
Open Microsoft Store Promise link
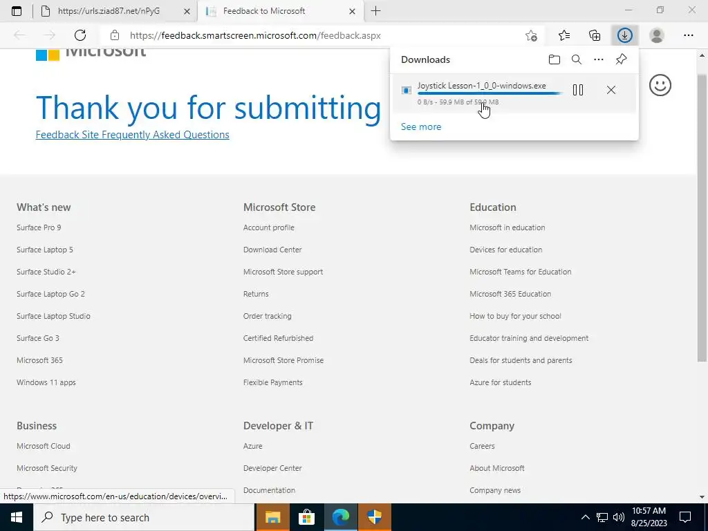283,360
